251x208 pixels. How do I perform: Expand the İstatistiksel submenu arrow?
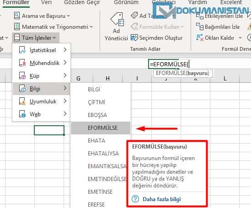click(65, 50)
